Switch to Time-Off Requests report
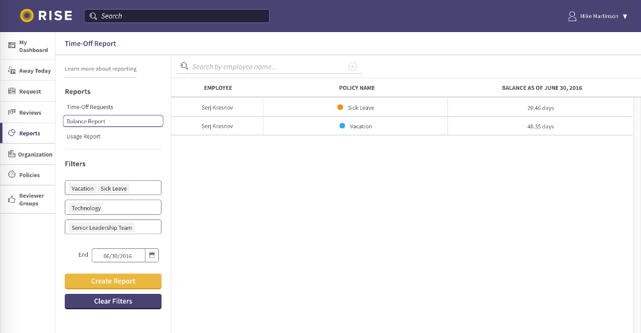 tap(90, 107)
